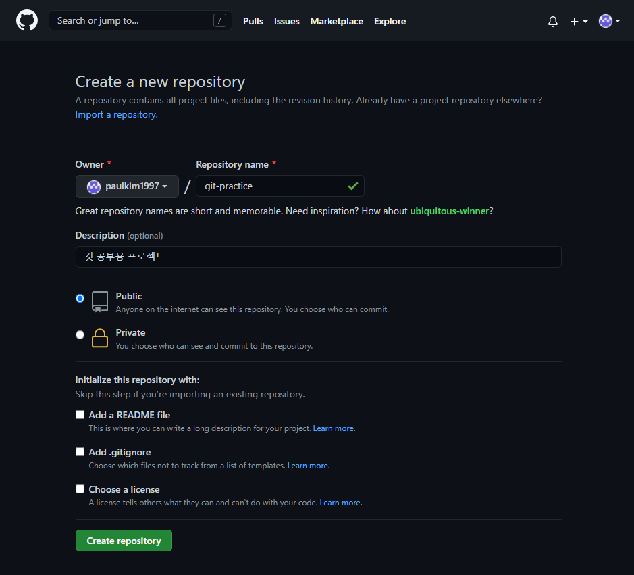Image resolution: width=634 pixels, height=575 pixels.
Task: Click the paulkim1997 owner avatar
Action: click(x=94, y=186)
